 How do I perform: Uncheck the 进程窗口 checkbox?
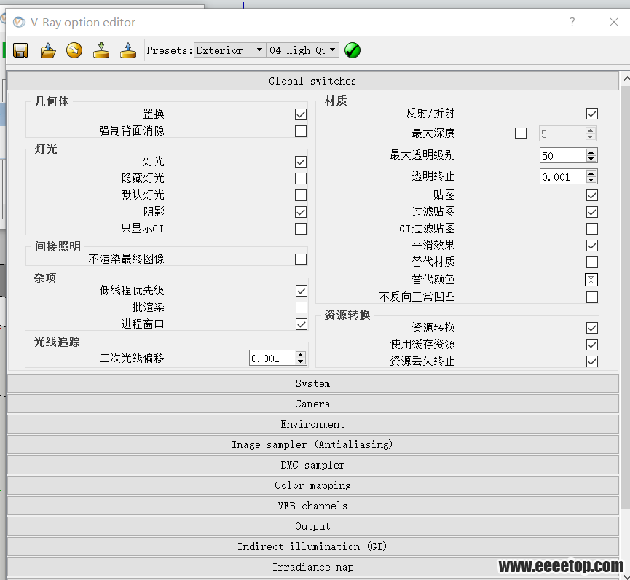point(302,324)
